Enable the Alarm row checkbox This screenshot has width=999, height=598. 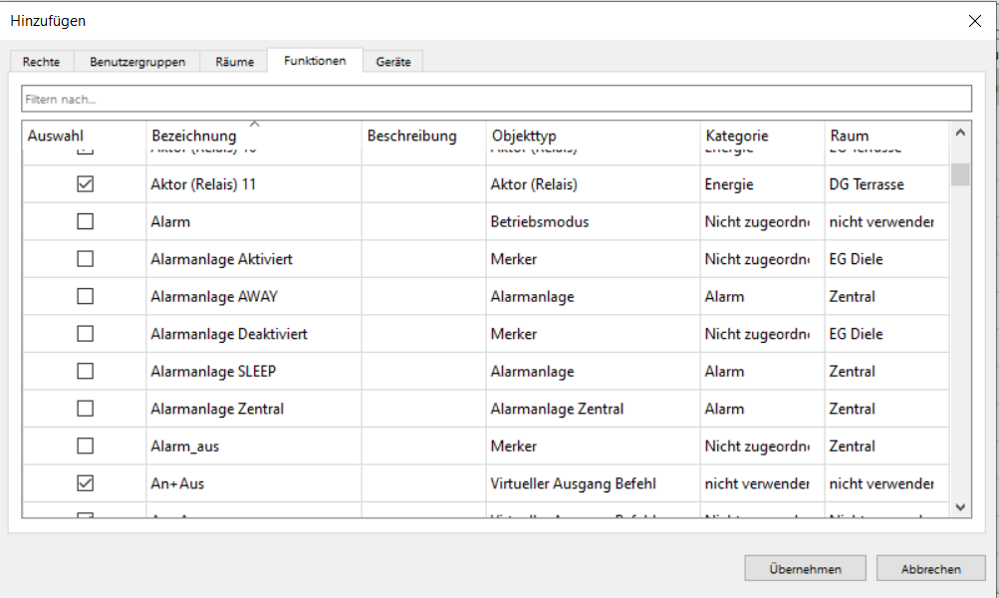(86, 221)
